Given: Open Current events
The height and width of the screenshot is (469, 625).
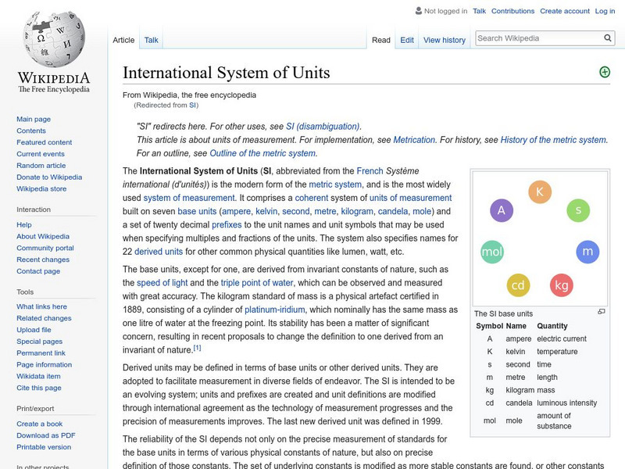Looking at the screenshot, I should (x=41, y=154).
